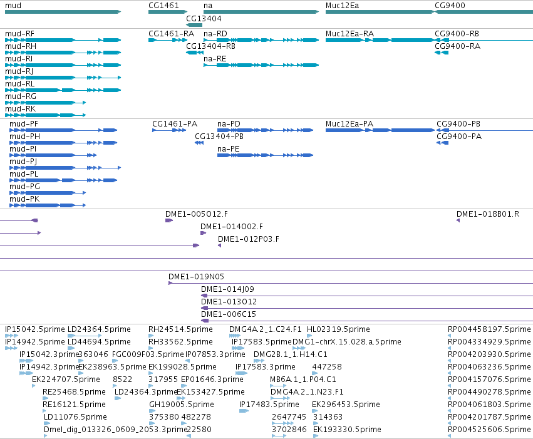Select transcript mud-RL
533x439 pixels.
63,90
